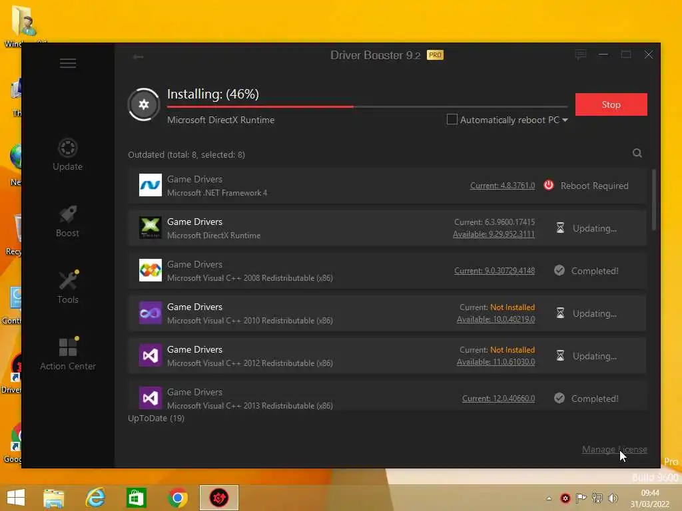Screen dimensions: 682x511
Task: Stop the driver installation
Action: [611, 104]
